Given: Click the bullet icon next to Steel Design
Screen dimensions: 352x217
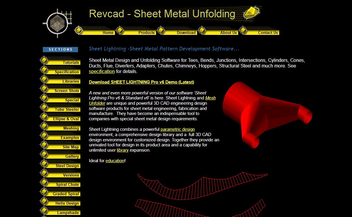Looking at the screenshot, I should click(x=44, y=164).
